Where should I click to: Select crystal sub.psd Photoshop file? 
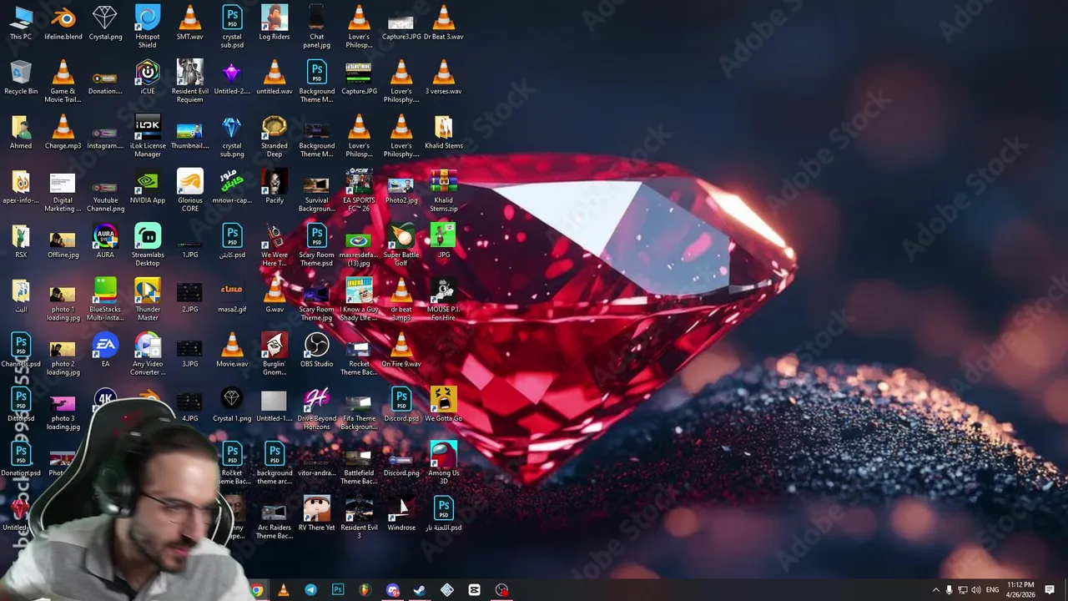(x=232, y=27)
